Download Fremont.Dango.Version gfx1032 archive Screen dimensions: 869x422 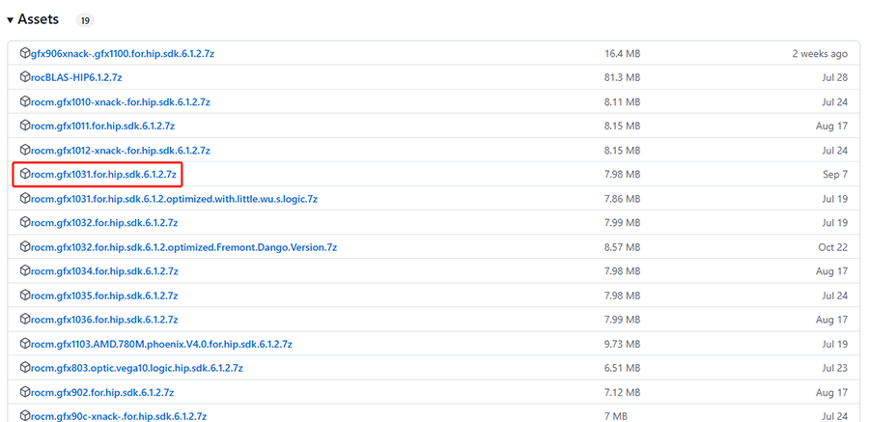tap(183, 247)
